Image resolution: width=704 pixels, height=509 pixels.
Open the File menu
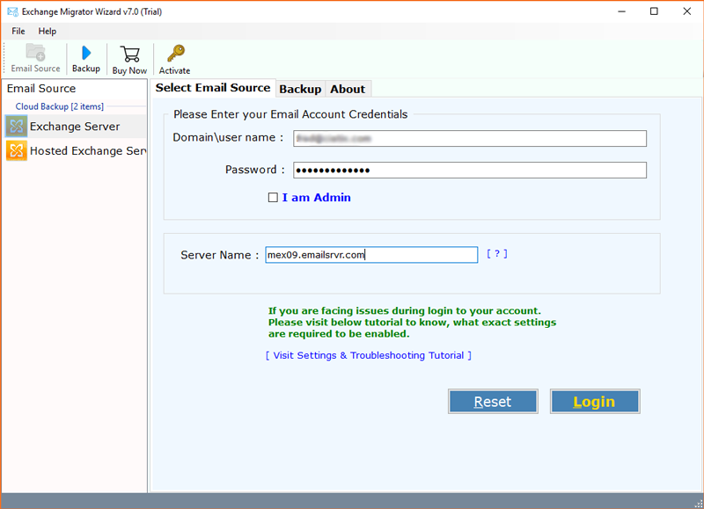[18, 31]
